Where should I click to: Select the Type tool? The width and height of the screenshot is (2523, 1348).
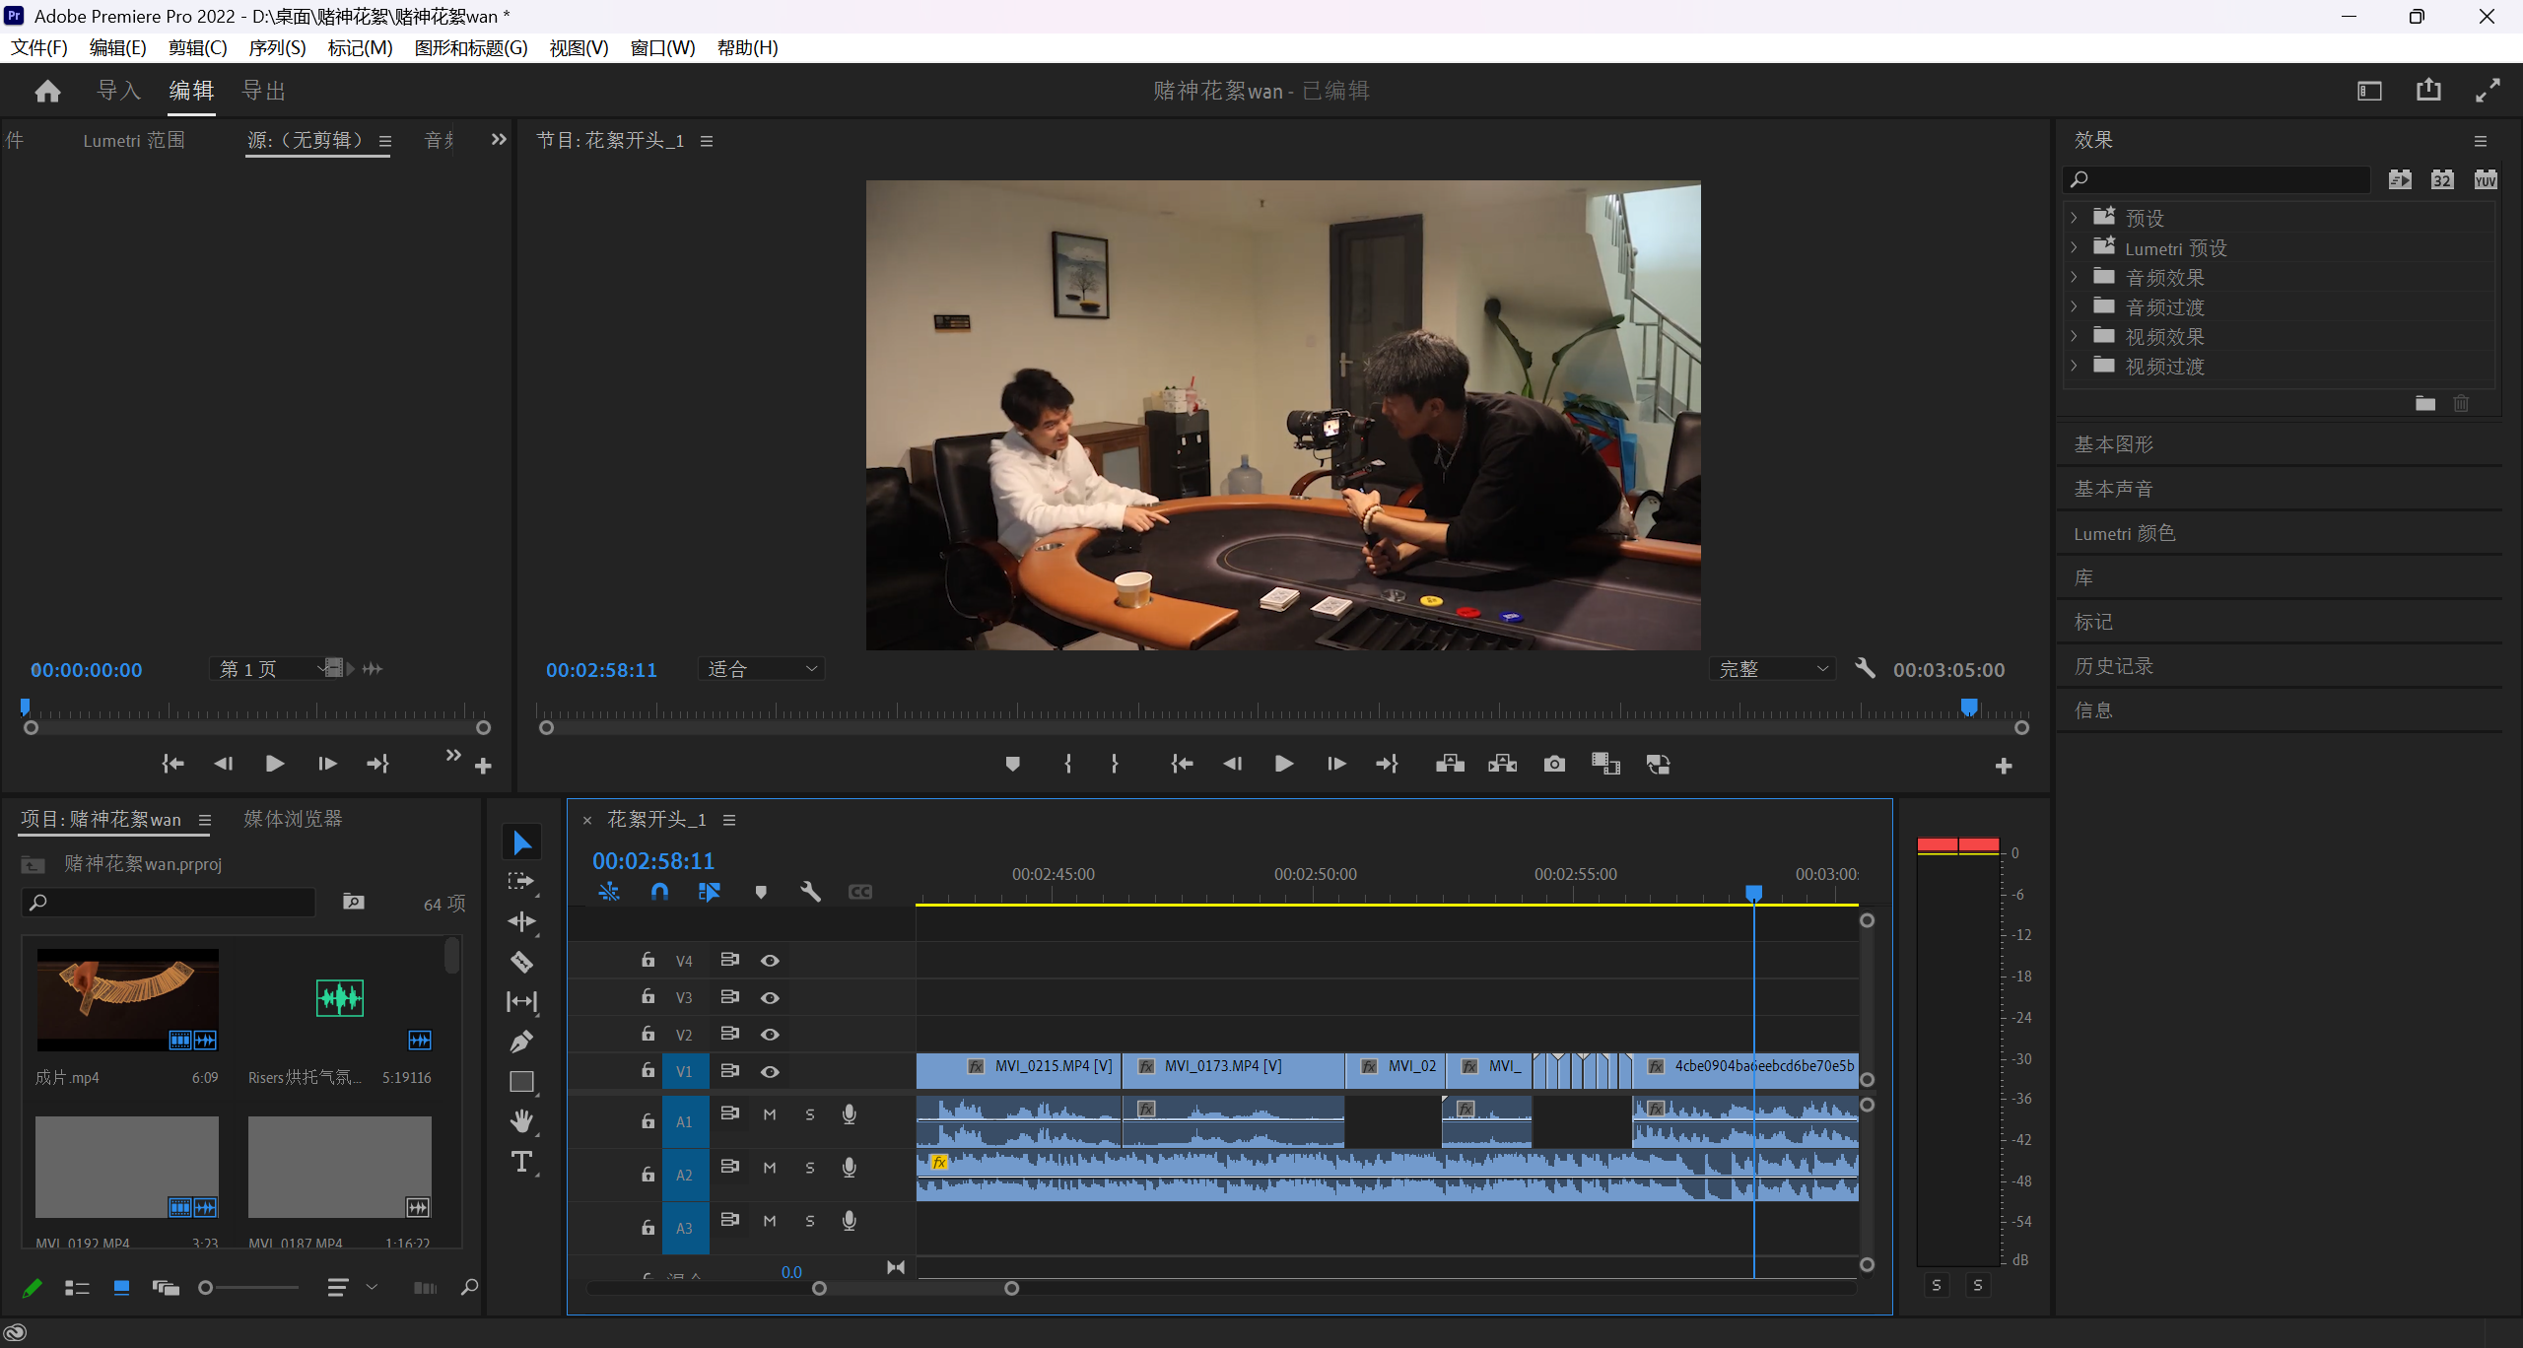[x=521, y=1162]
